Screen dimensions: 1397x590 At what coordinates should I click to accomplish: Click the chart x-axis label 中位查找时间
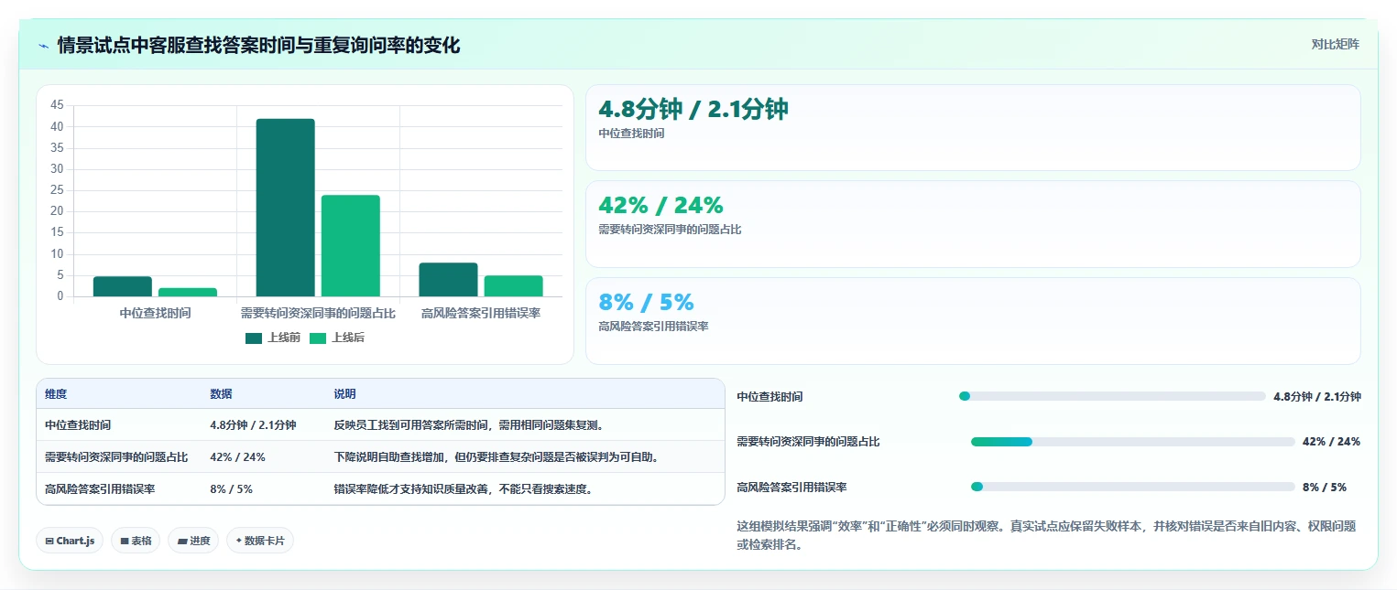click(x=156, y=313)
